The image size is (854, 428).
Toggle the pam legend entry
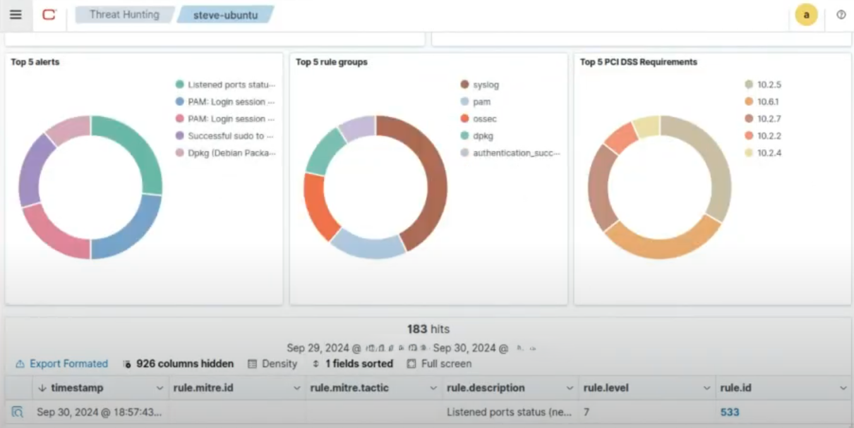[481, 102]
